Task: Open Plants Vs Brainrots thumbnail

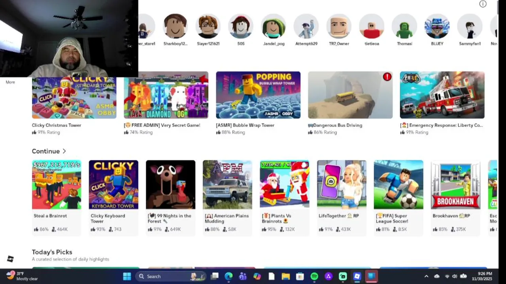Action: [x=284, y=185]
